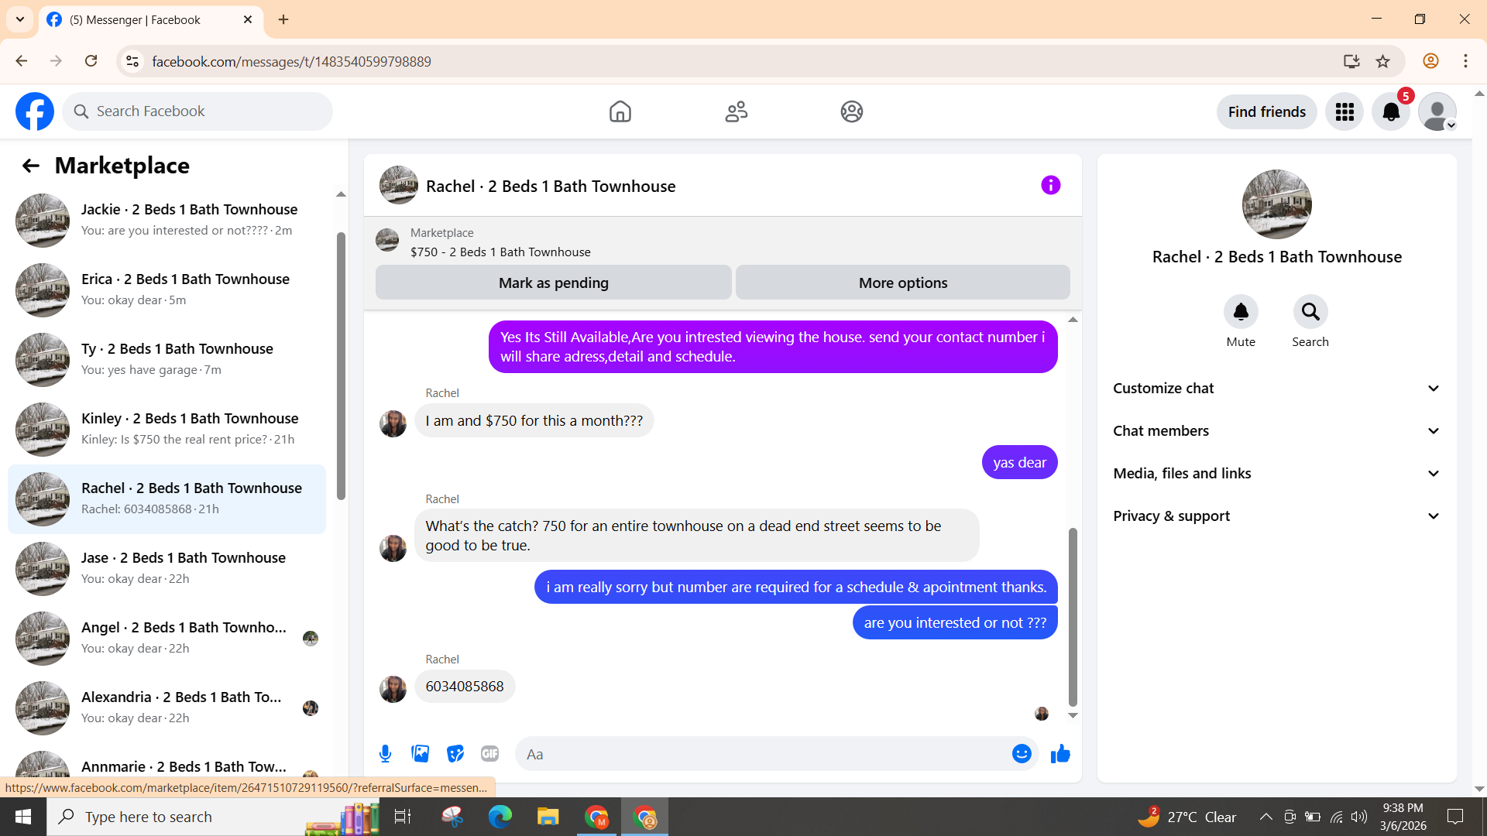Open the notifications bell with badge

[1391, 112]
